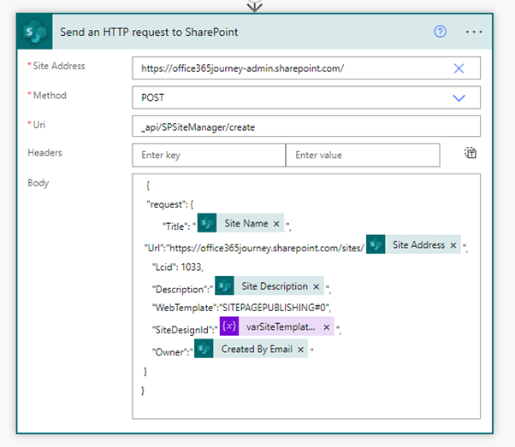Open the help icon for this action
515x447 pixels.
click(x=440, y=32)
